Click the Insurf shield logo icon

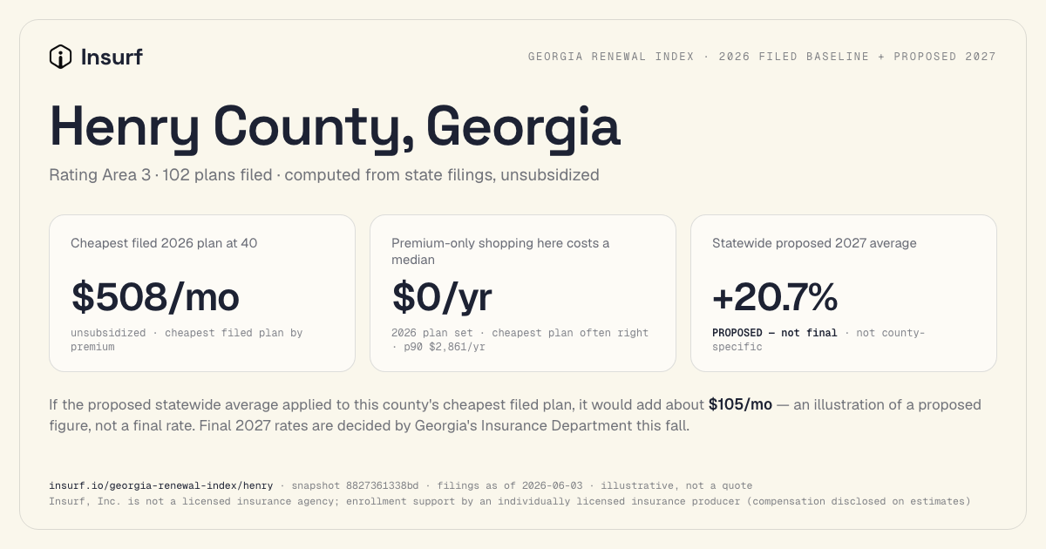60,57
